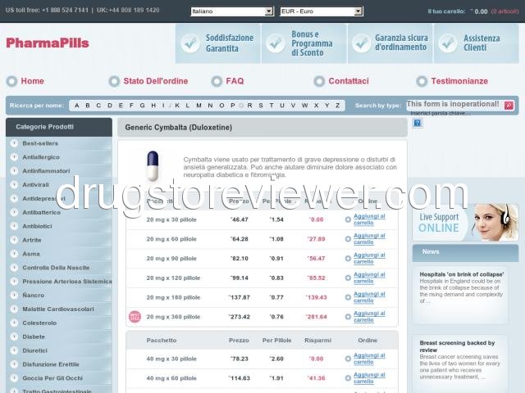Open Pressione Arteriosa Sistemica category
The image size is (525, 393).
[67, 282]
